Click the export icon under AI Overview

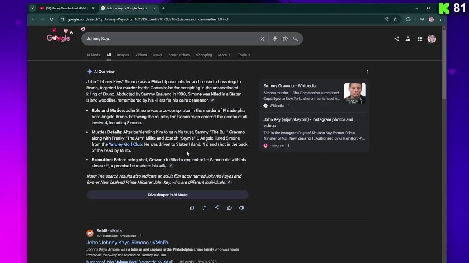pyautogui.click(x=204, y=208)
